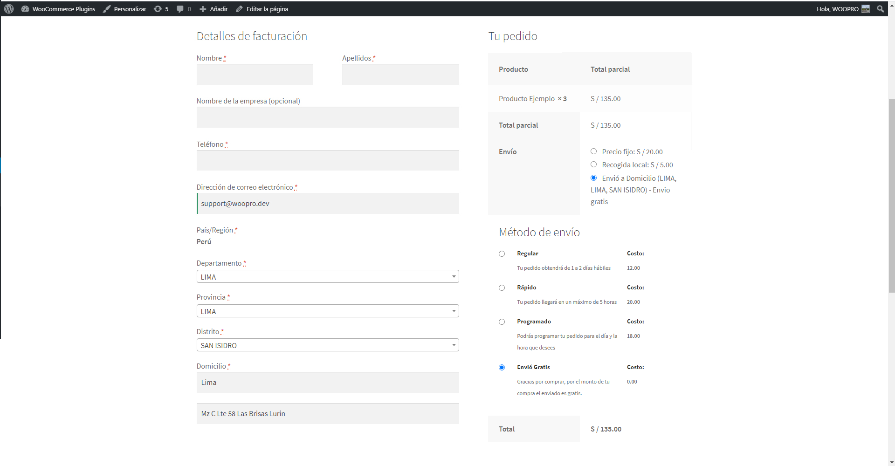The width and height of the screenshot is (895, 466).
Task: Pick the Programado shipping method
Action: 502,322
